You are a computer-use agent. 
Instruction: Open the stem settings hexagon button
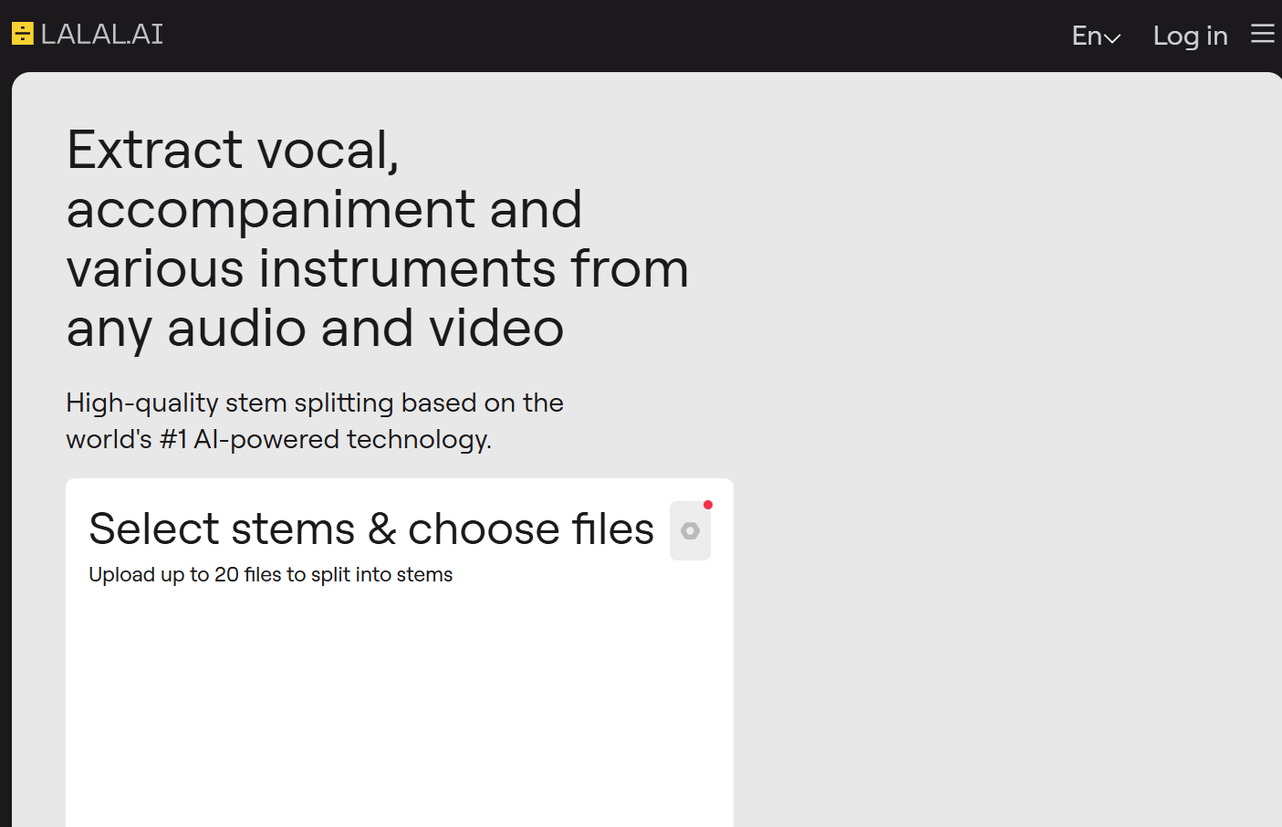(690, 530)
